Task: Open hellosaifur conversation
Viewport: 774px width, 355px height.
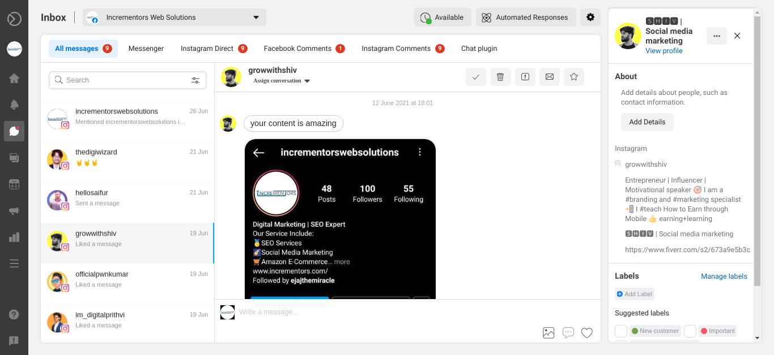Action: [x=127, y=202]
